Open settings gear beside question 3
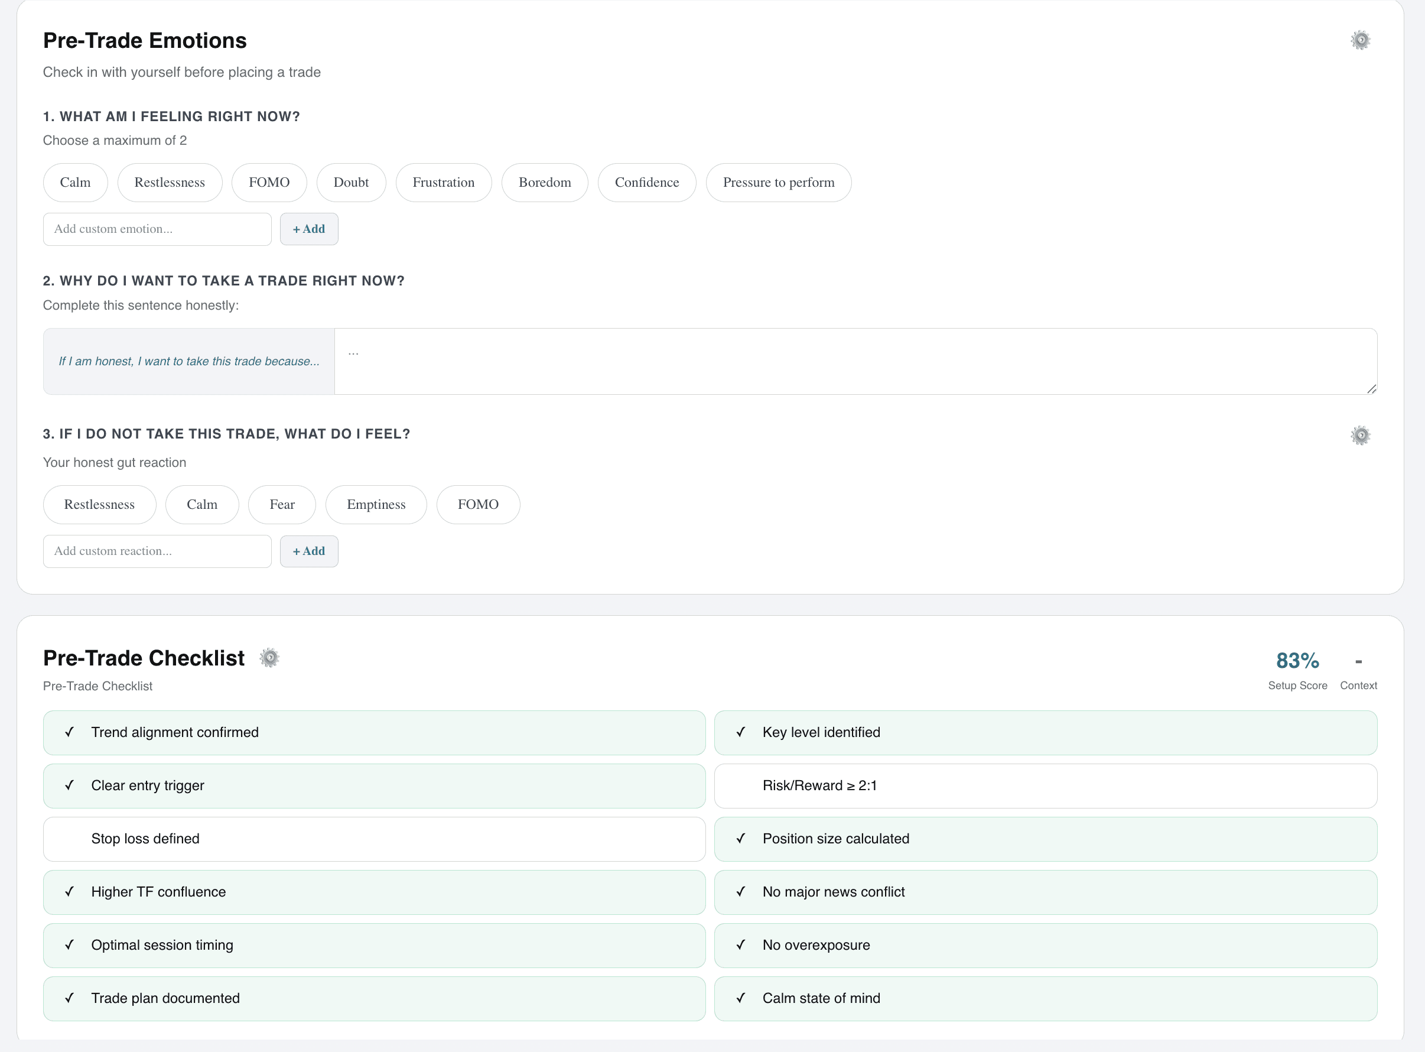The image size is (1425, 1052). click(1360, 435)
